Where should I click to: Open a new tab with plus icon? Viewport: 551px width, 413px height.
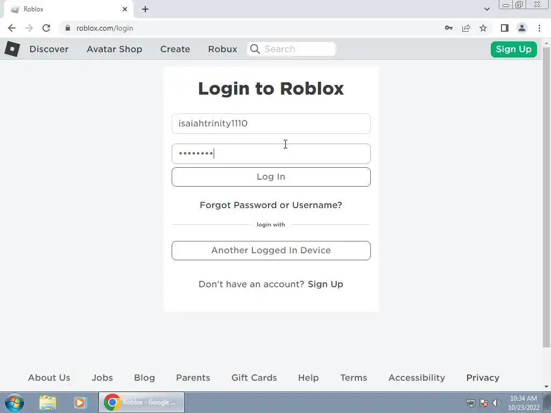pos(145,9)
